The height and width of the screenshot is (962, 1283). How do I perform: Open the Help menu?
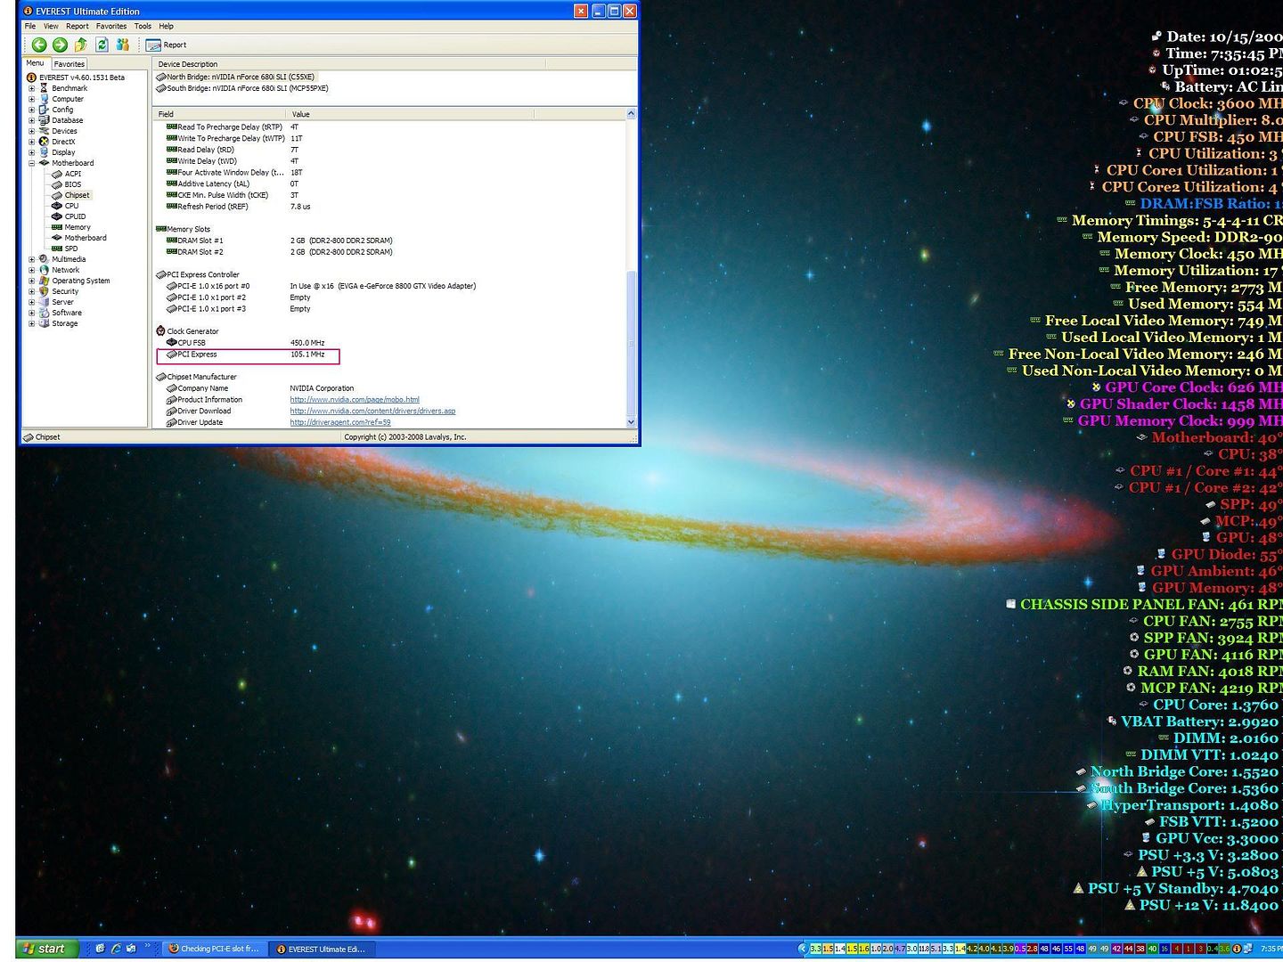tap(166, 26)
